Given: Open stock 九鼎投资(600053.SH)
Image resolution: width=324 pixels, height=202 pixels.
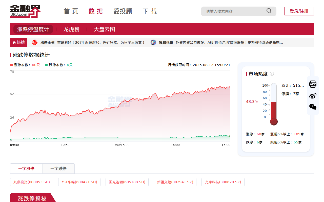Looking at the screenshot, I should coord(32,182).
